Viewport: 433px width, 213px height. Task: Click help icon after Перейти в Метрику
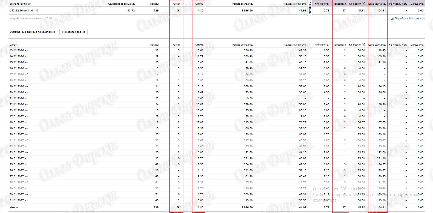pyautogui.click(x=423, y=19)
